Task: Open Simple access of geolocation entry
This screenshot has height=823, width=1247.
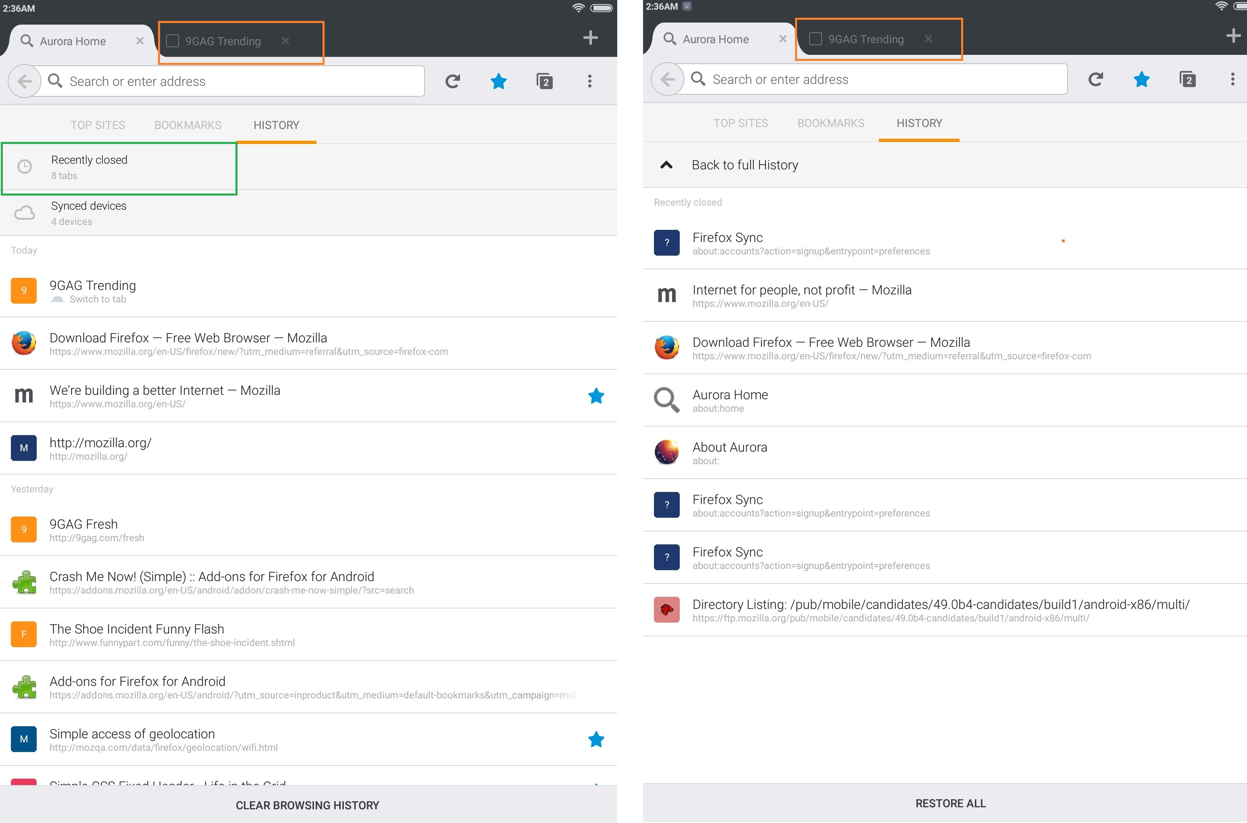Action: (308, 740)
